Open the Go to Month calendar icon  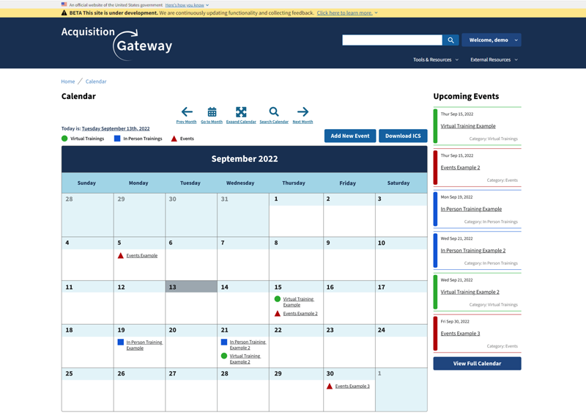212,112
